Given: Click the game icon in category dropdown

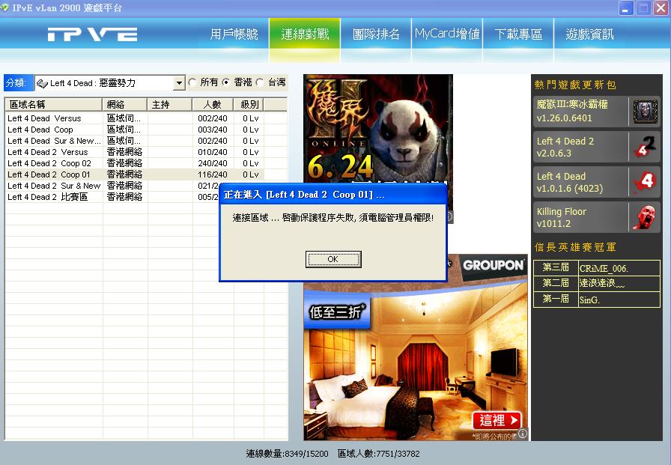Looking at the screenshot, I should point(42,83).
